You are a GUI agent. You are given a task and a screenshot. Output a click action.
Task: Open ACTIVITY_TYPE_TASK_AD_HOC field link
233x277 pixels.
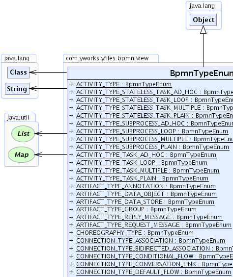tap(146, 155)
